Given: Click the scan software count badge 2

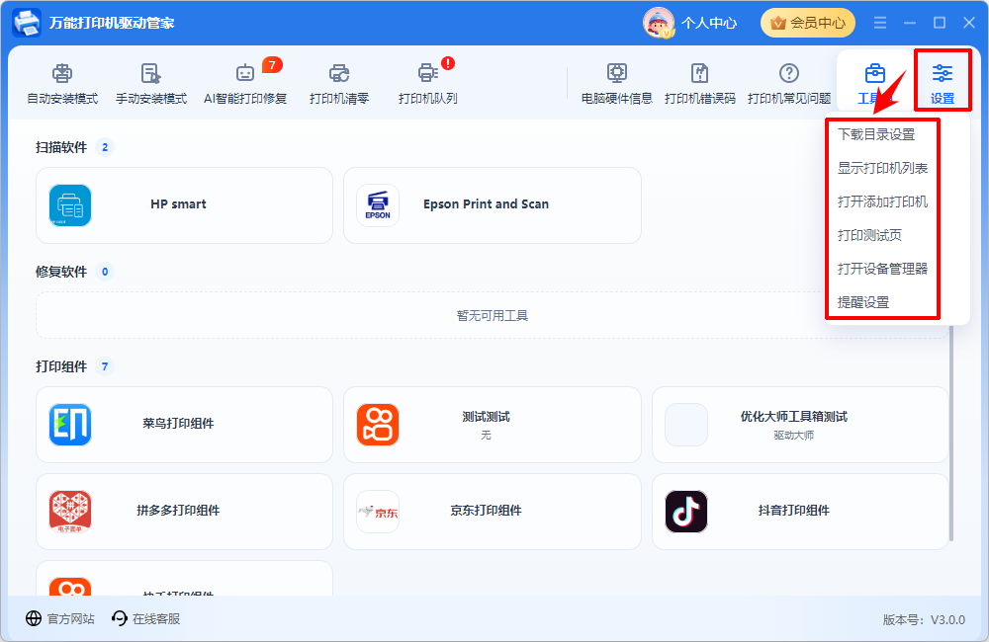Looking at the screenshot, I should pos(105,147).
